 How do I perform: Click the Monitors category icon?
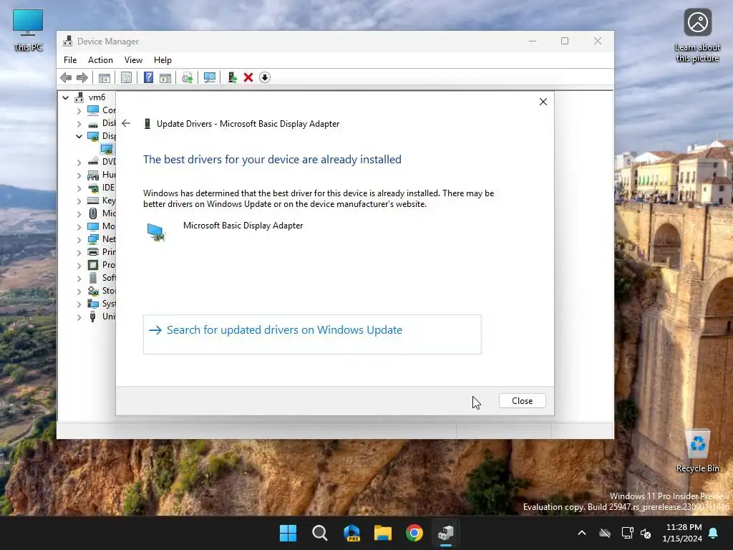click(x=93, y=226)
